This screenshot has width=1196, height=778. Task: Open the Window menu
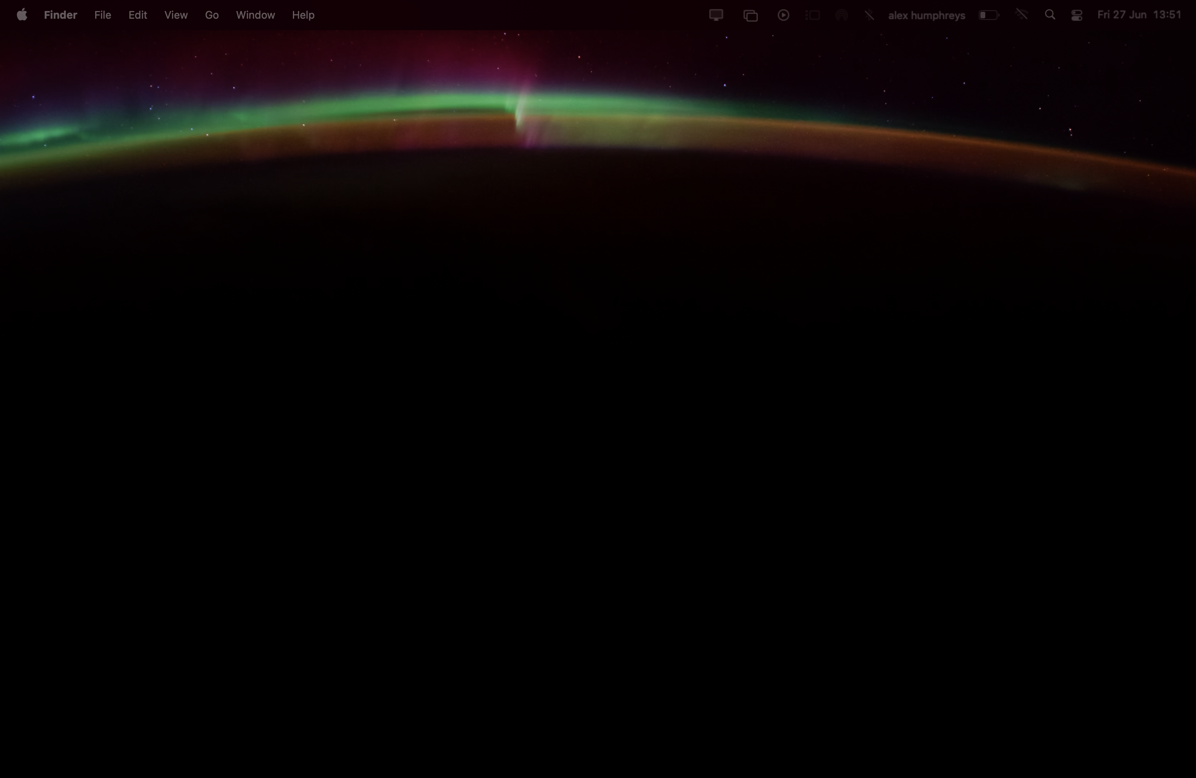(255, 15)
